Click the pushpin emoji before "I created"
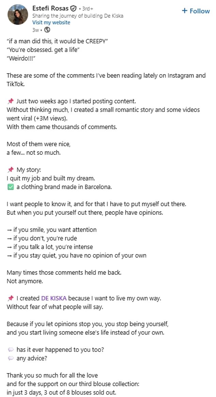Image resolution: width=216 pixels, height=397 pixels. (10, 298)
